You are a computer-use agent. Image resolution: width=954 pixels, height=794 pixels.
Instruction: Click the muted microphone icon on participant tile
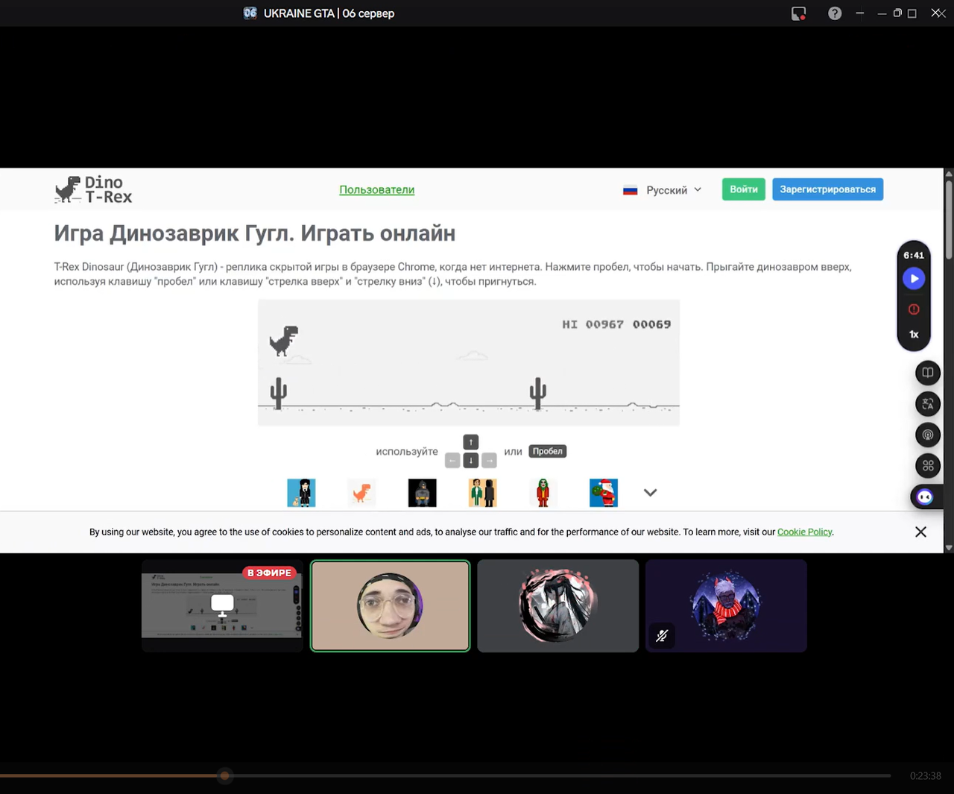(662, 636)
